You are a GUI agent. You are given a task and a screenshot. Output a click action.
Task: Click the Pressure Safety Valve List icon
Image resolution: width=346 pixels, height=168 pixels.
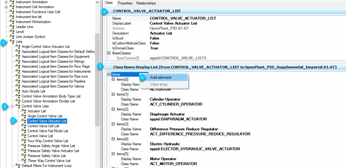(x=24, y=156)
